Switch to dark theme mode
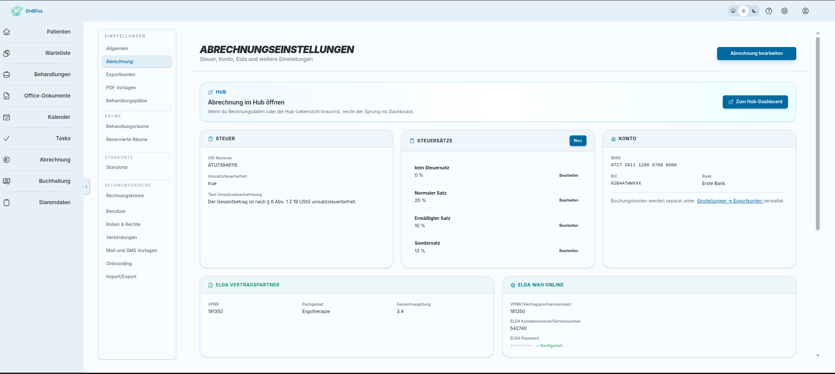Viewport: 835px width, 374px height. [754, 11]
